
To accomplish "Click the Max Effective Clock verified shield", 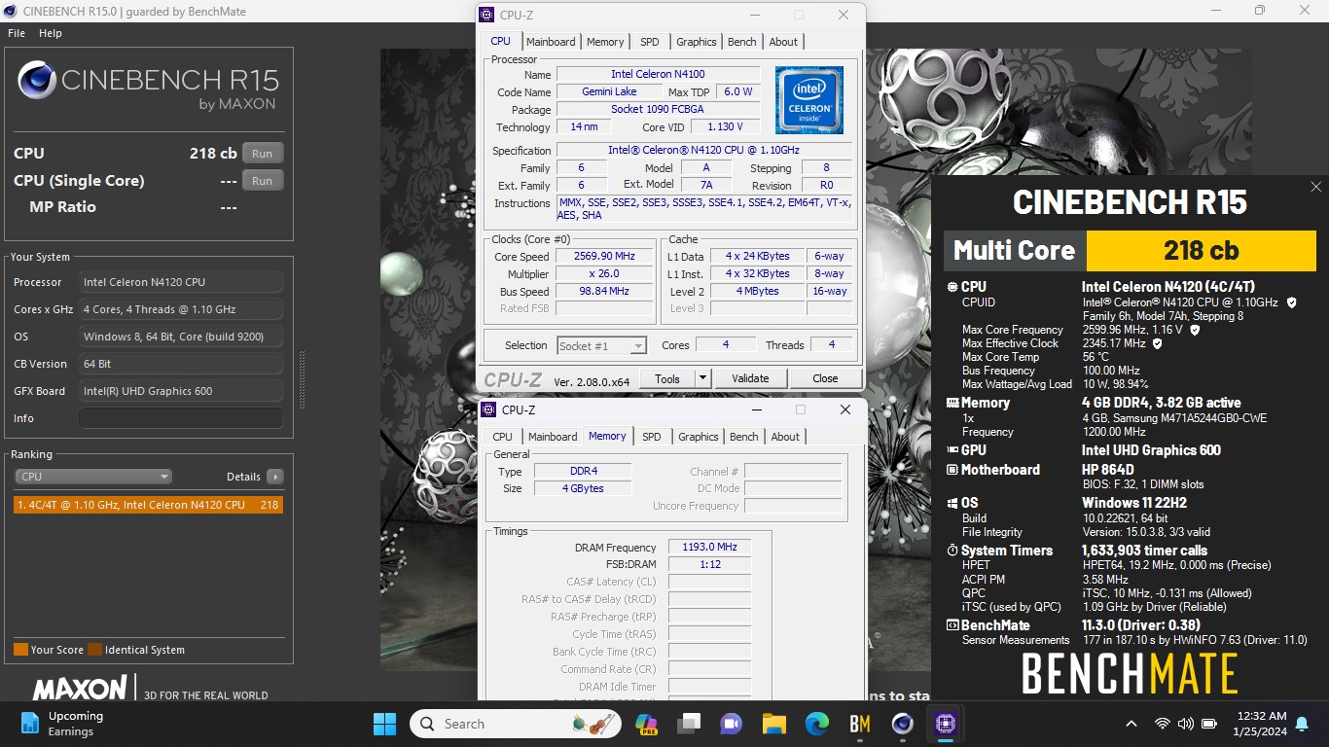I will coord(1157,343).
